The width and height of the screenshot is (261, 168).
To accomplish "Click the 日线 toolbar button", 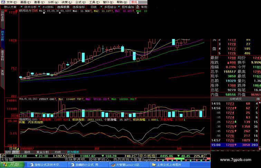I will coord(94,7).
